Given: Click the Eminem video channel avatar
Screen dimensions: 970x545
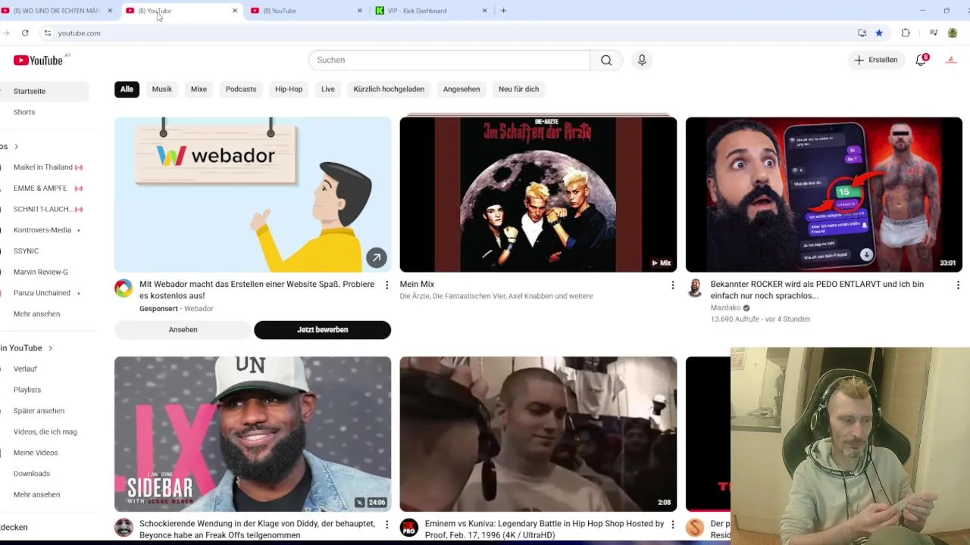Looking at the screenshot, I should click(409, 528).
